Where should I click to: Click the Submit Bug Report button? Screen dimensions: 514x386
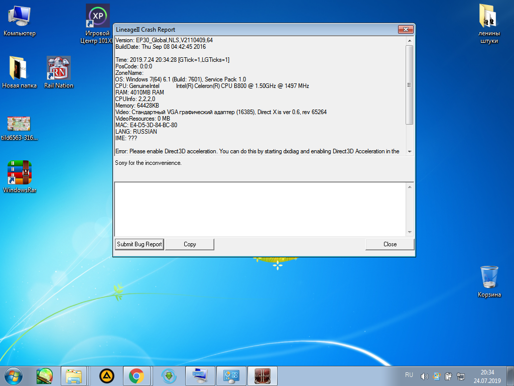click(139, 244)
